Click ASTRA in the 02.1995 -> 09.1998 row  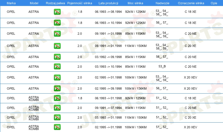(34, 88)
